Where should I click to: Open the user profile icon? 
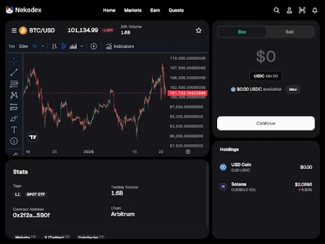pyautogui.click(x=290, y=10)
